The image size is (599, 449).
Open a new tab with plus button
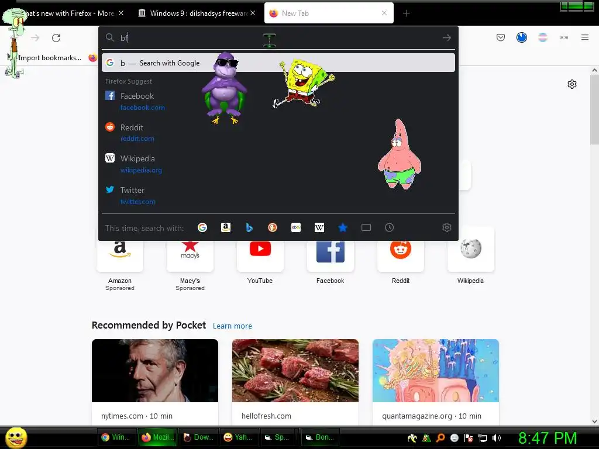(406, 13)
